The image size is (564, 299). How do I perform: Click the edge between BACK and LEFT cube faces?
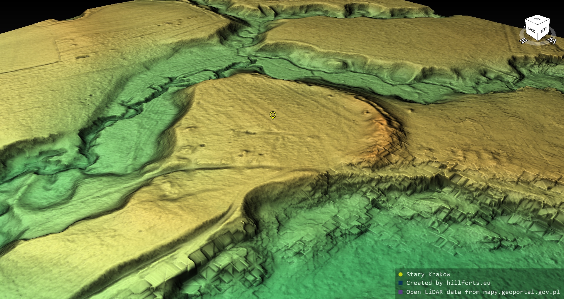pyautogui.click(x=538, y=32)
